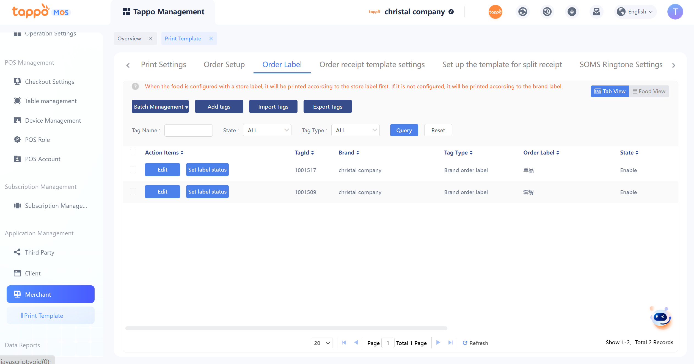The width and height of the screenshot is (694, 364).
Task: Click the sync refresh icon in header
Action: 522,12
